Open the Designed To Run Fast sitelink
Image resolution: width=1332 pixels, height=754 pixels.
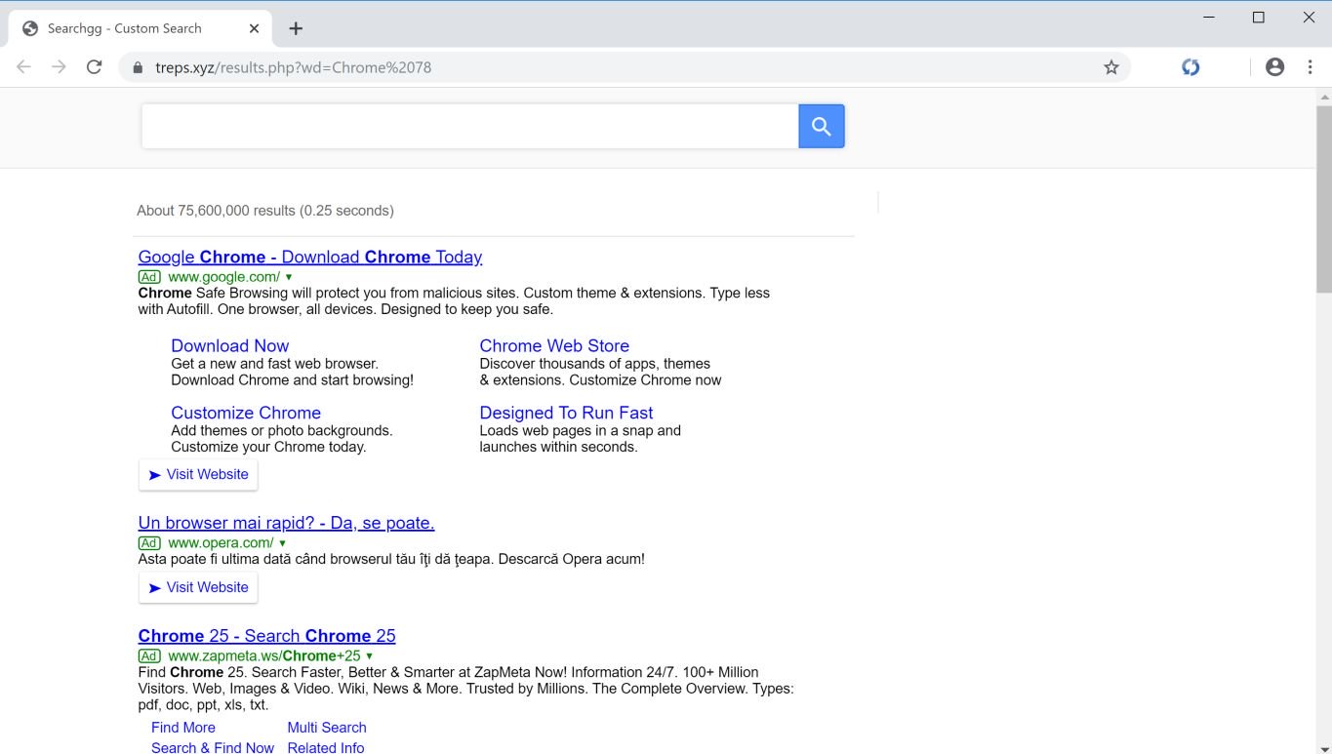566,414
